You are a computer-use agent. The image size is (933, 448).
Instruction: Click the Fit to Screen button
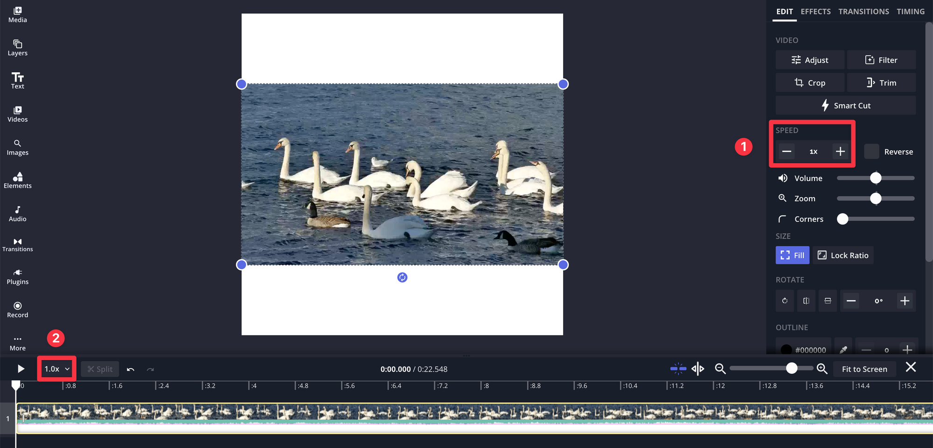(864, 369)
